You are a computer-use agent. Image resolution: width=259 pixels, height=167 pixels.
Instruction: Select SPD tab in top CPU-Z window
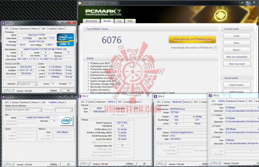tap(44, 29)
